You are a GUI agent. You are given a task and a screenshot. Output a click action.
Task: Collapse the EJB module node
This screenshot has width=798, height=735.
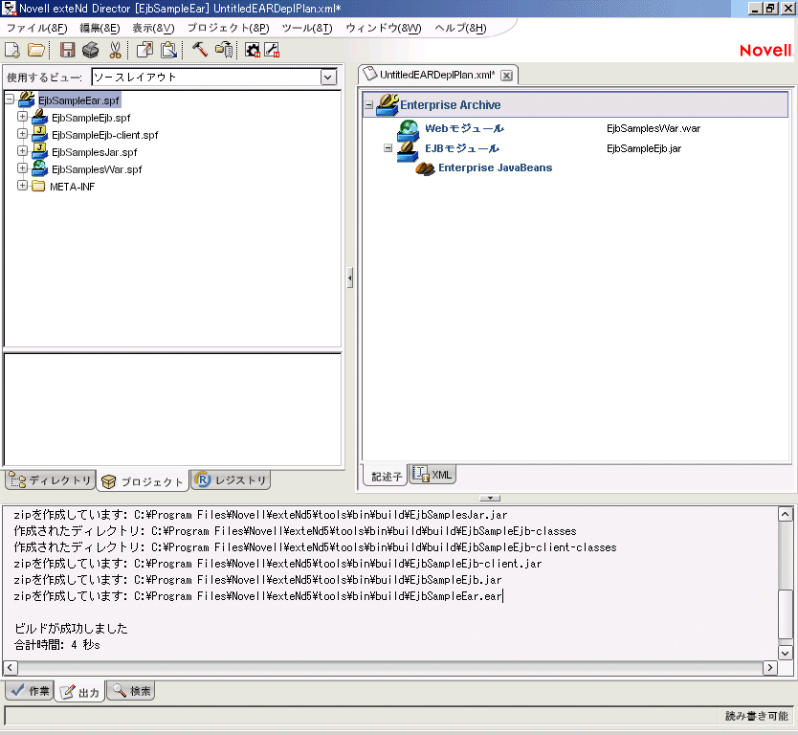tap(388, 148)
